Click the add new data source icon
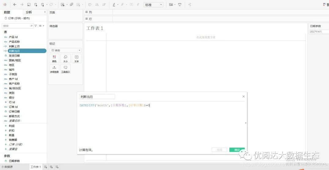329x170 pixels. [x=36, y=4]
